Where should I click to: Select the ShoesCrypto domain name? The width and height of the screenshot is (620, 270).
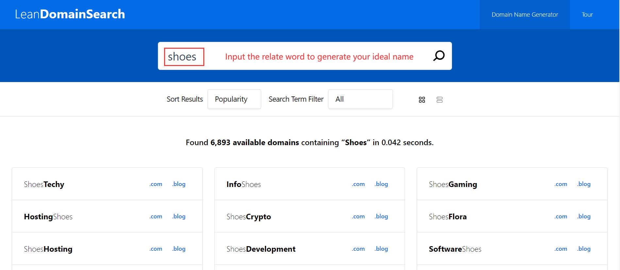(249, 217)
